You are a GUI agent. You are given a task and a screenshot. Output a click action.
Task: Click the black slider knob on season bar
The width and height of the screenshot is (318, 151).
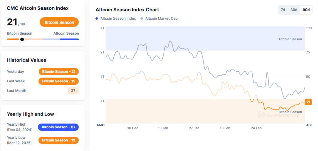click(22, 39)
